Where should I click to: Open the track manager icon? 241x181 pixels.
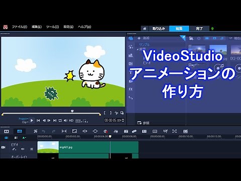pyautogui.click(x=16, y=138)
